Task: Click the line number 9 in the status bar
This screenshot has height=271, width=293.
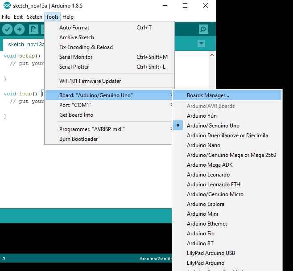Action: (x=4, y=259)
